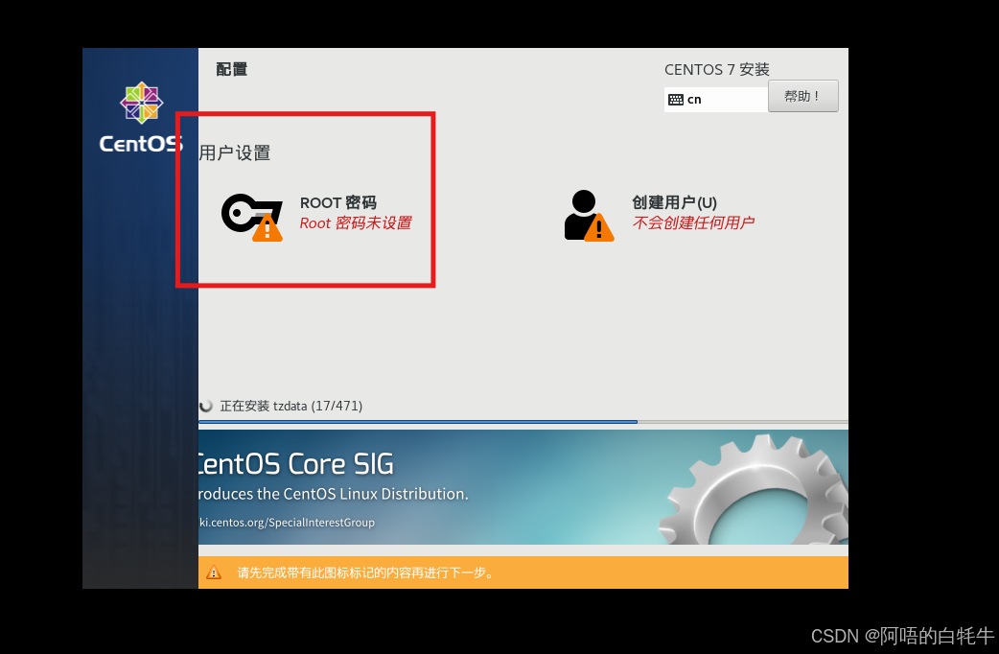
Task: Click '不会创建任何用户' status text
Action: click(693, 222)
